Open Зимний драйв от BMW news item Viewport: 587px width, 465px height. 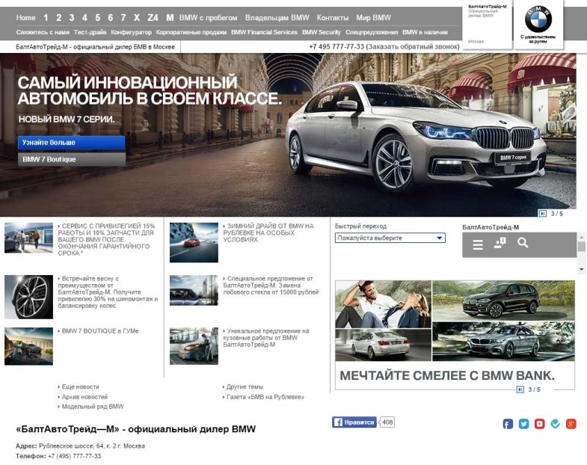click(x=268, y=233)
